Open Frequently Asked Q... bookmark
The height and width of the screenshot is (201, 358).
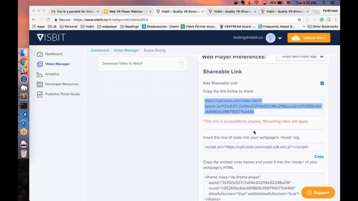pos(276,27)
